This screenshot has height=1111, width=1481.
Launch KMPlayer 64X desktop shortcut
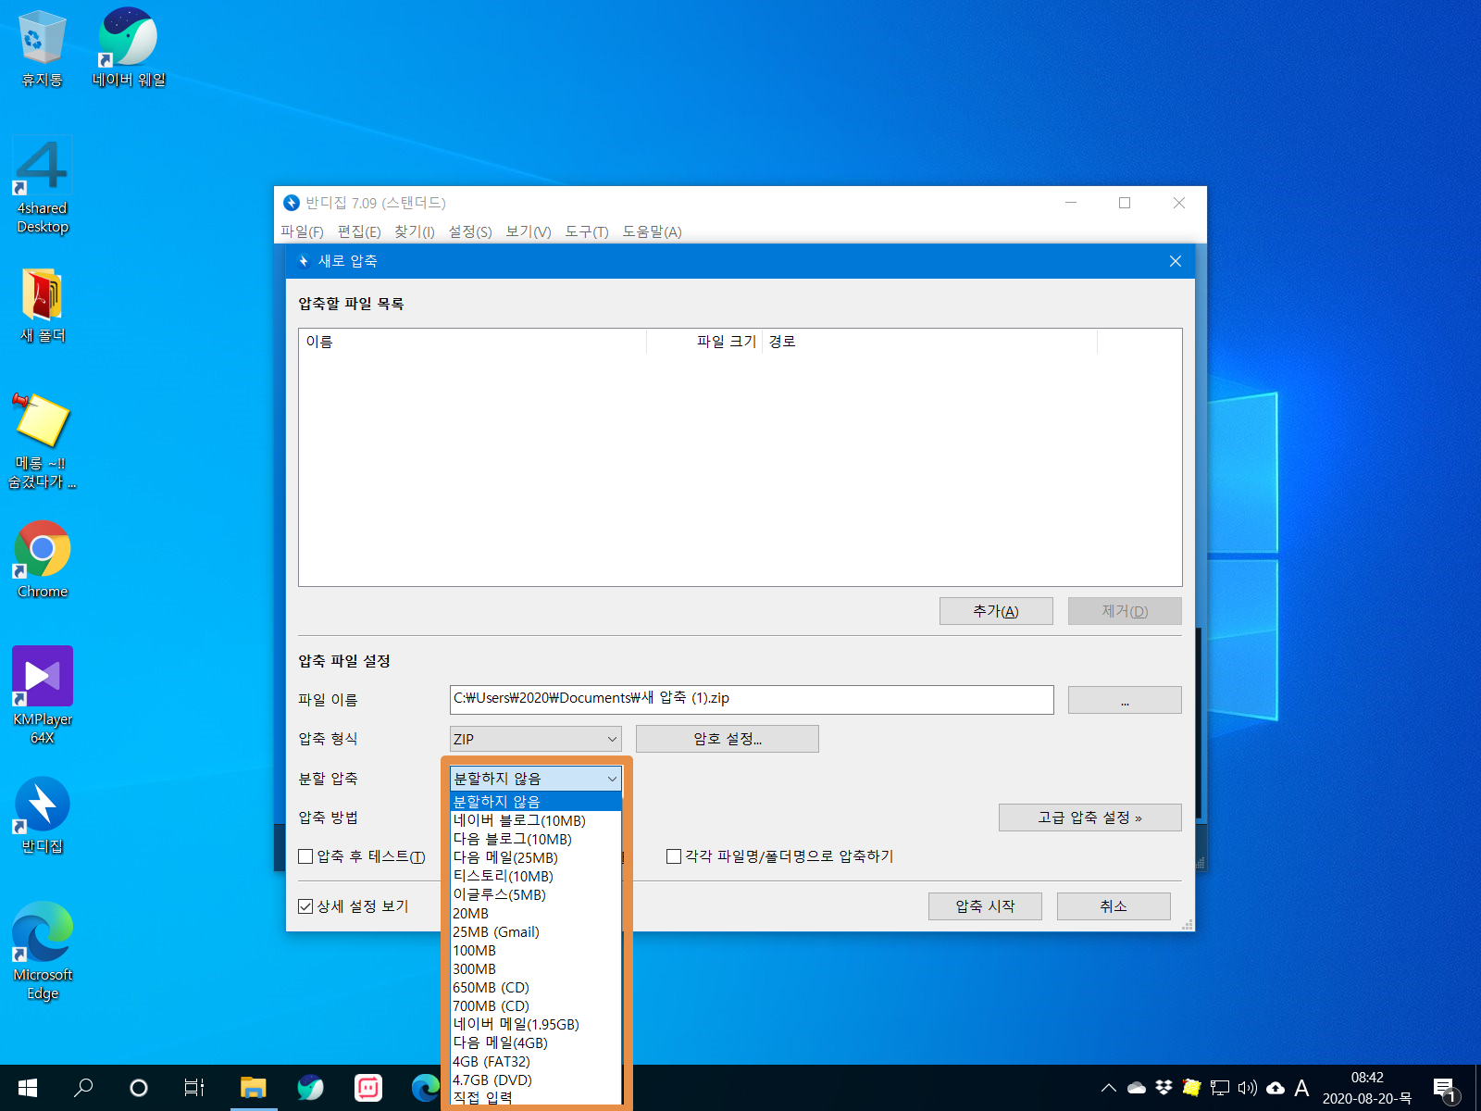pos(42,695)
